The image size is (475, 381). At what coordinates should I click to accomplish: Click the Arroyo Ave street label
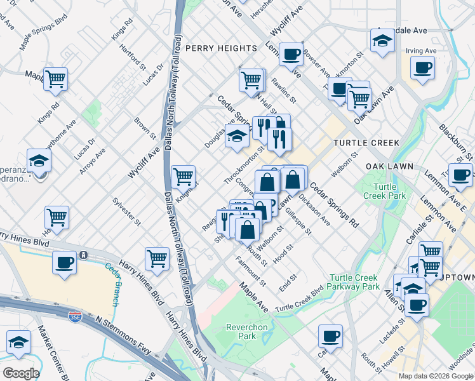pyautogui.click(x=92, y=161)
